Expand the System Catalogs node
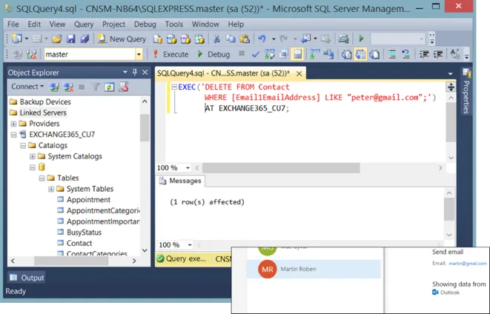Screen dimensions: 490x314 coord(32,156)
